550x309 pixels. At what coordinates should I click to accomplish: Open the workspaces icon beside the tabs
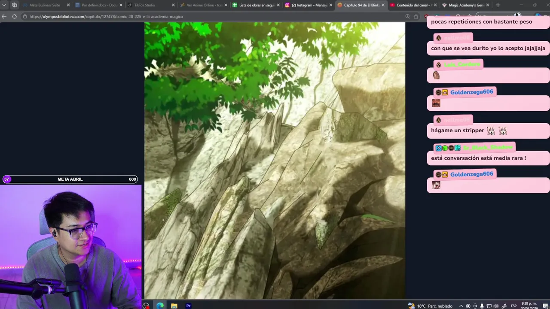coord(14,5)
